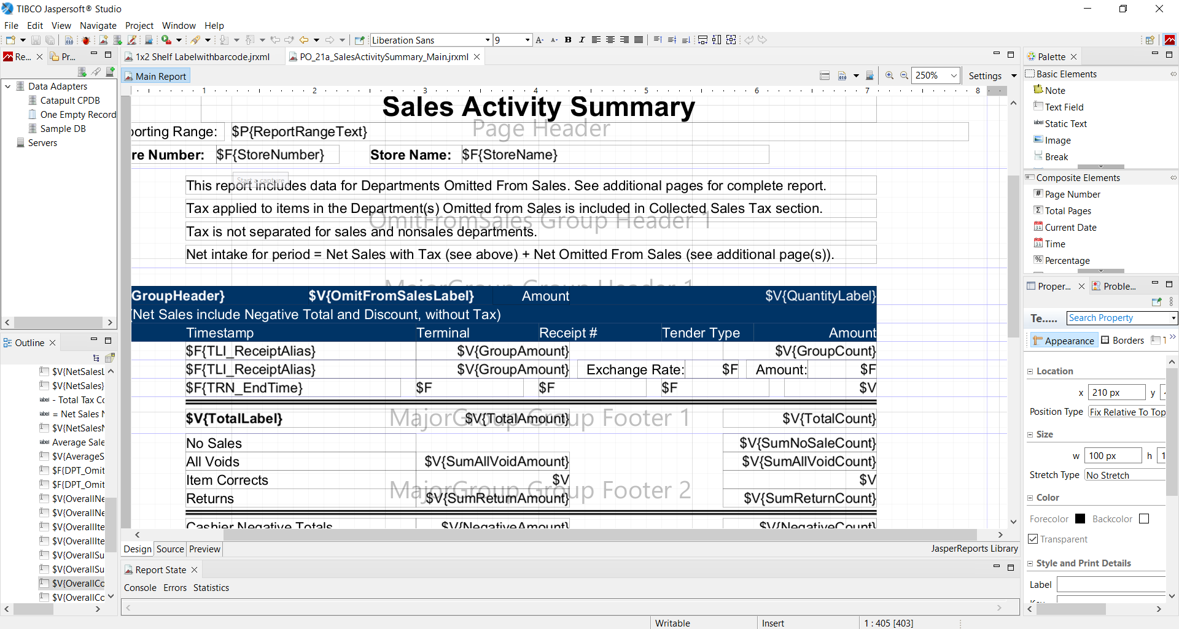The width and height of the screenshot is (1179, 629).
Task: Click the zoom in magnifier icon
Action: tap(889, 75)
